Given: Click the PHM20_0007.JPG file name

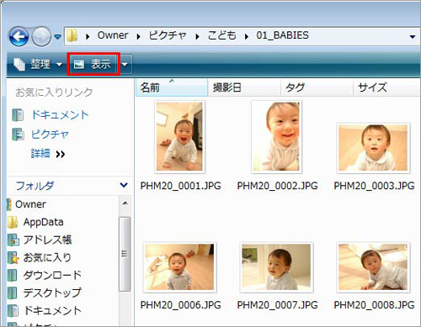Looking at the screenshot, I should coord(277,305).
